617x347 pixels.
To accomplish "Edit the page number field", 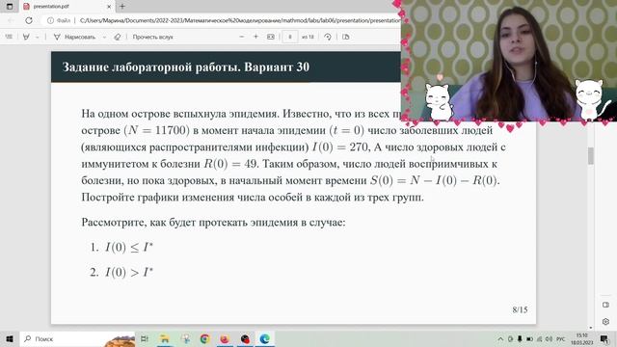I will click(x=290, y=37).
